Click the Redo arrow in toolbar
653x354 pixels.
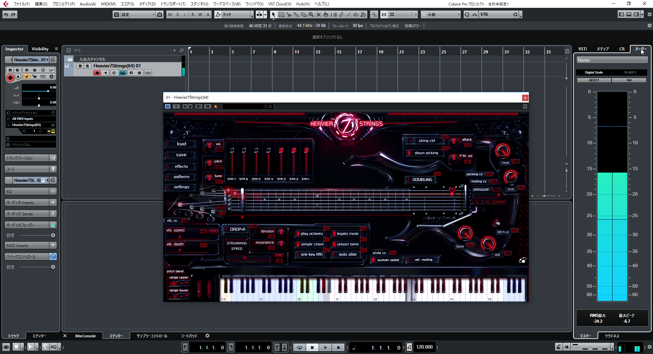tap(14, 14)
